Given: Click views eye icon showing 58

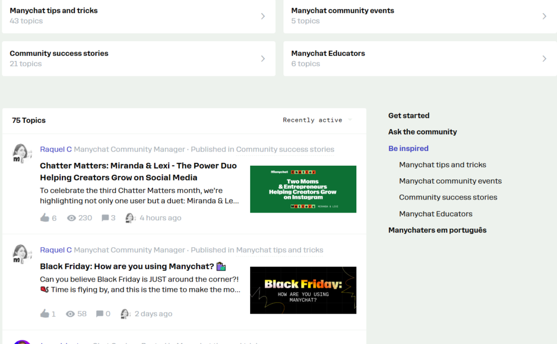Looking at the screenshot, I should 70,314.
